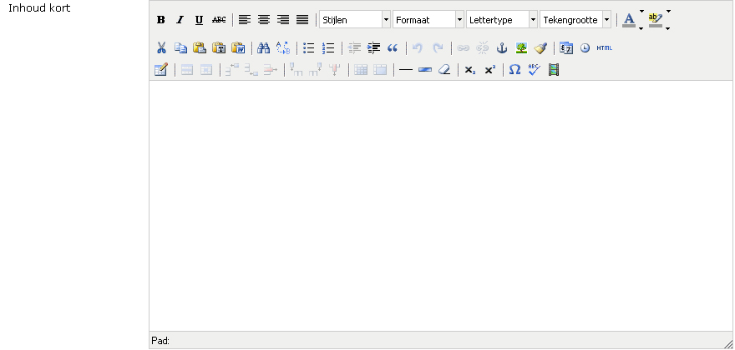Open Find with the binoculars icon
Screen dimensions: 735x350
click(264, 47)
